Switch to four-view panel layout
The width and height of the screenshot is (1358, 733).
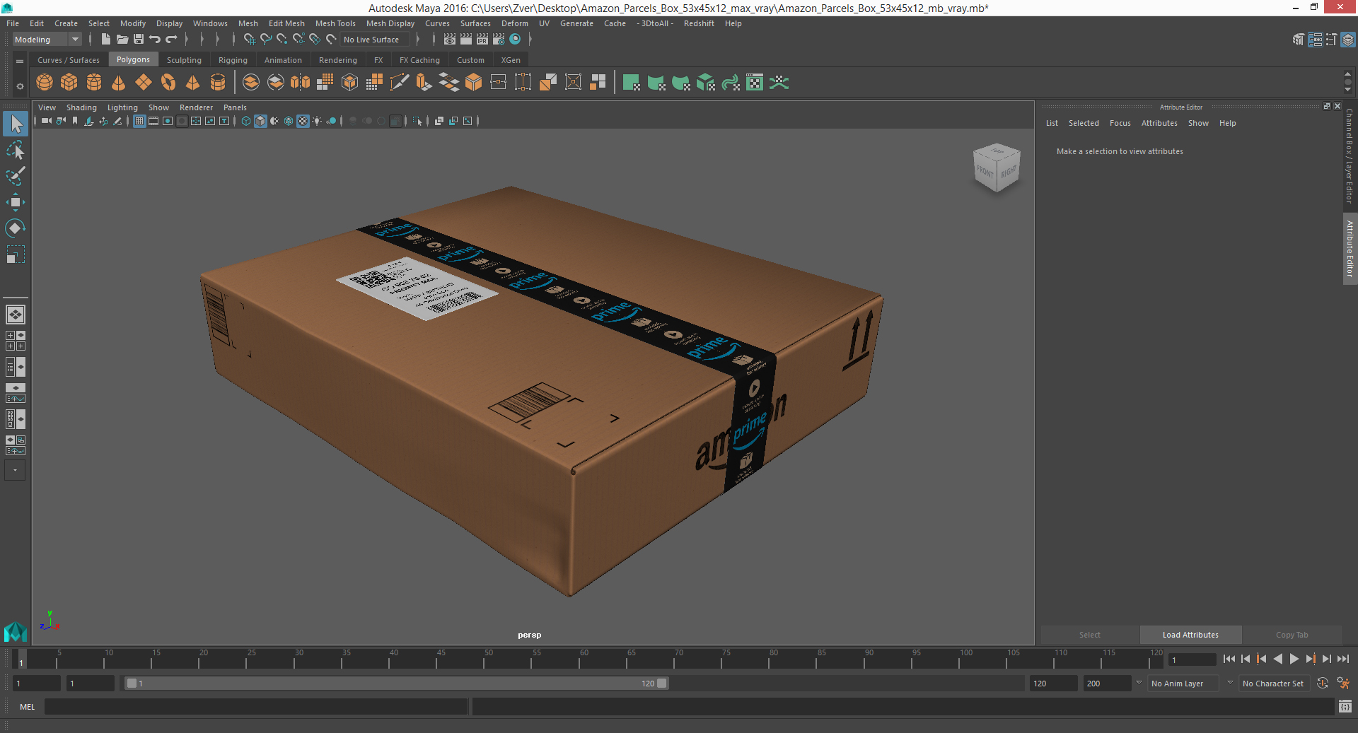[16, 341]
